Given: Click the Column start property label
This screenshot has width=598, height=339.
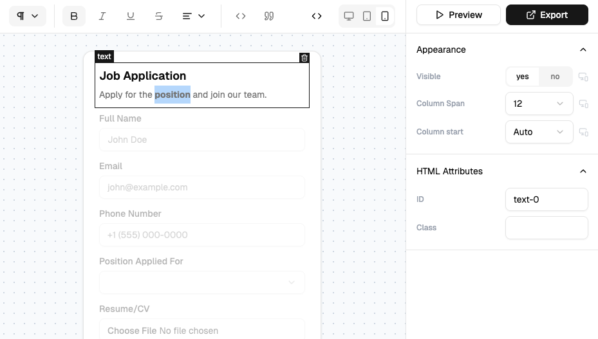Looking at the screenshot, I should 440,132.
